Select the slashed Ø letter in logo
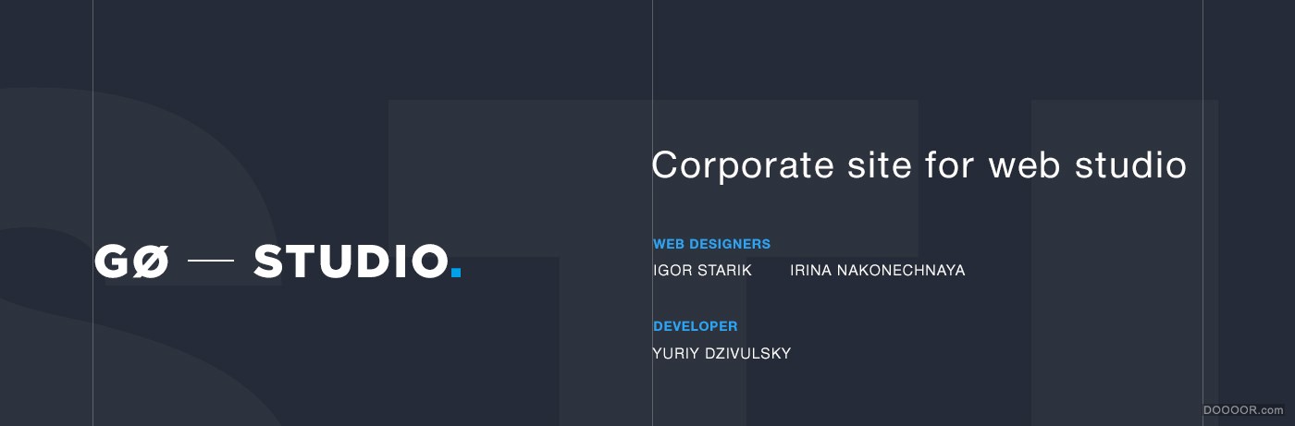This screenshot has height=426, width=1295. (x=153, y=262)
